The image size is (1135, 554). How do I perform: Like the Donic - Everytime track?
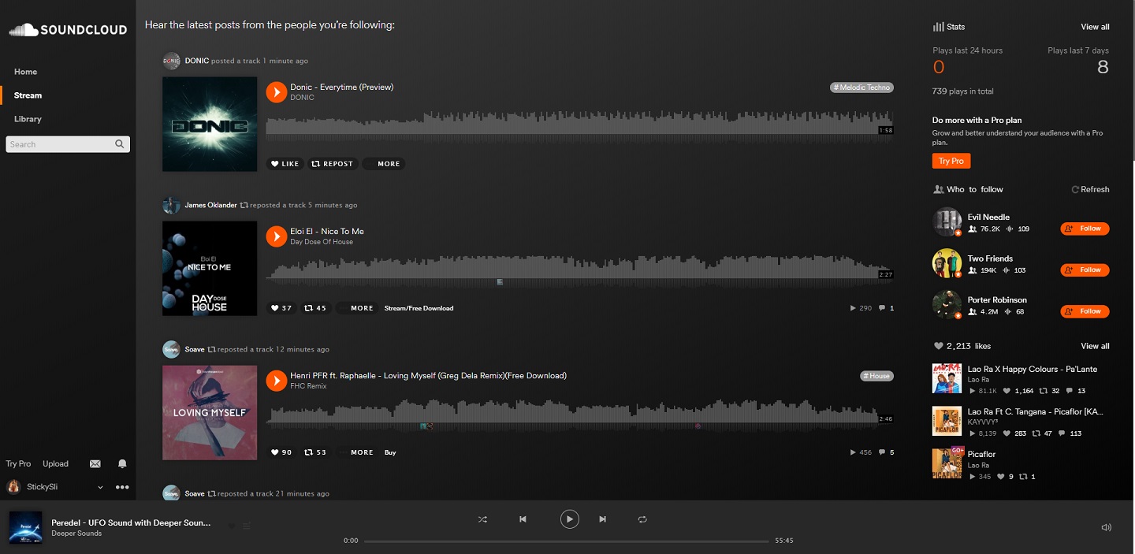click(x=285, y=163)
